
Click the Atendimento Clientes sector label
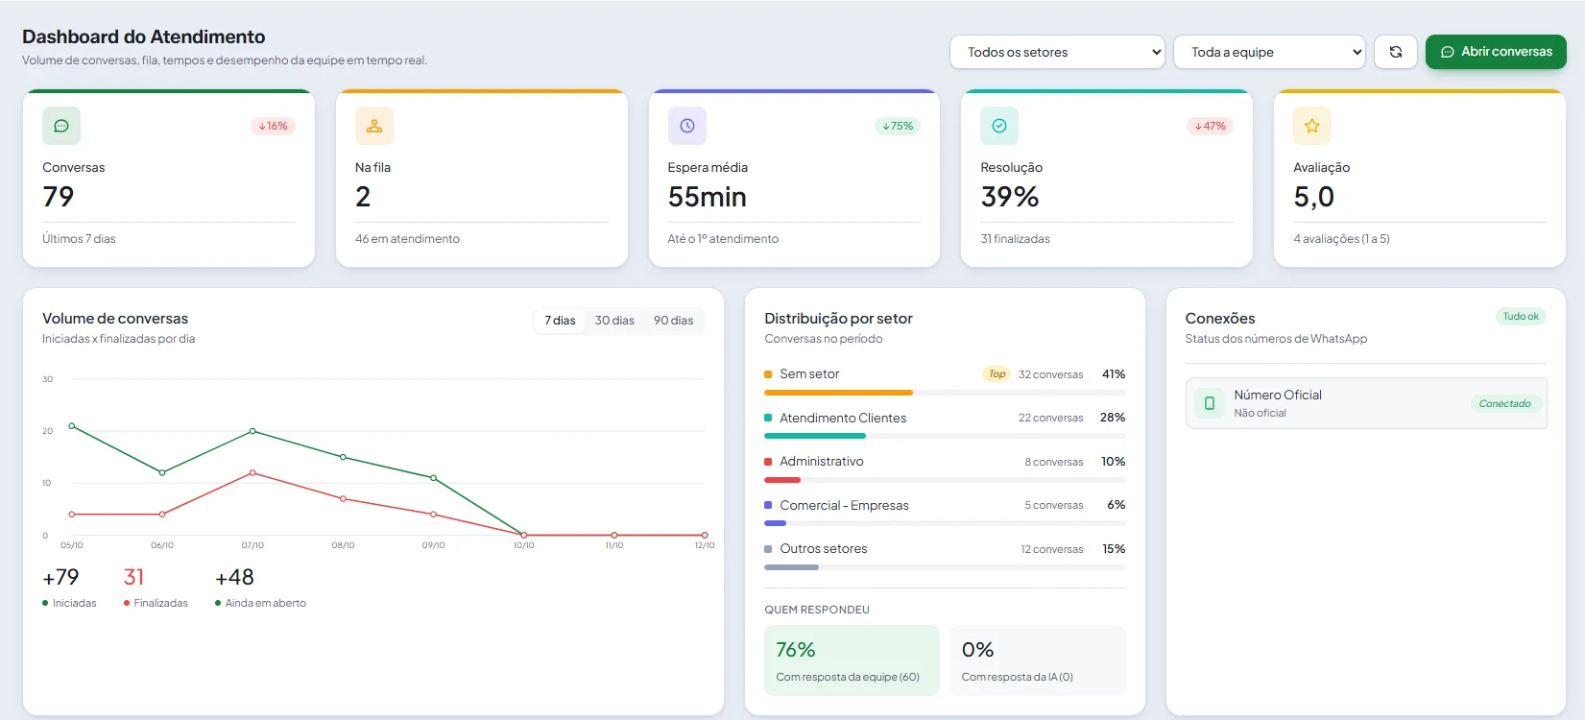[843, 418]
